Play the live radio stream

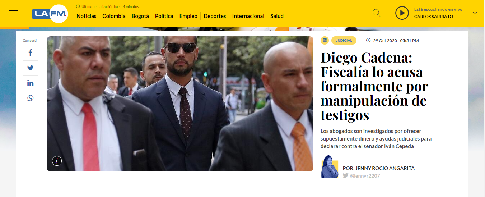(x=402, y=13)
